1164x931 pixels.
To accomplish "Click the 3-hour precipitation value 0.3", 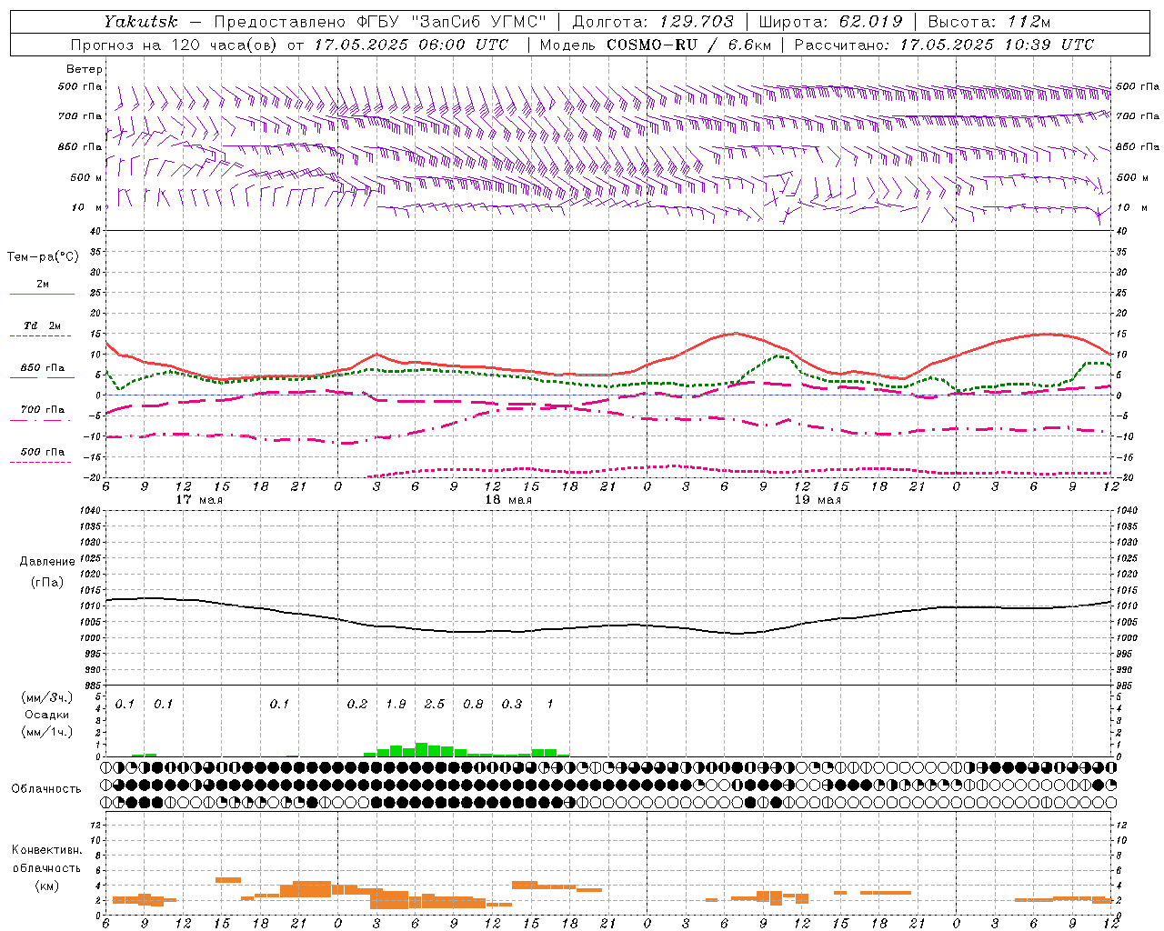I will click(512, 705).
